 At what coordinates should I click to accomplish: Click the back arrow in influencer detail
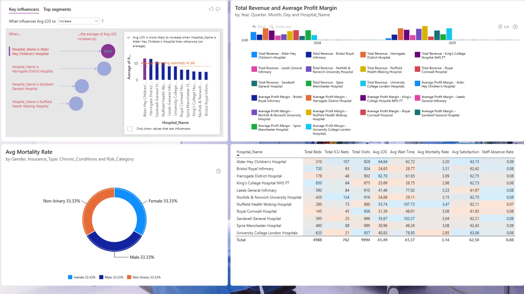[x=129, y=38]
